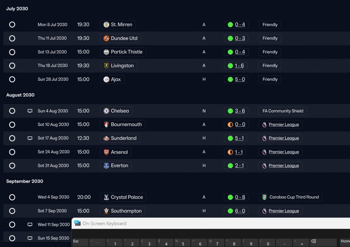
Task: Click the Crystal Palace club badge
Action: point(106,197)
